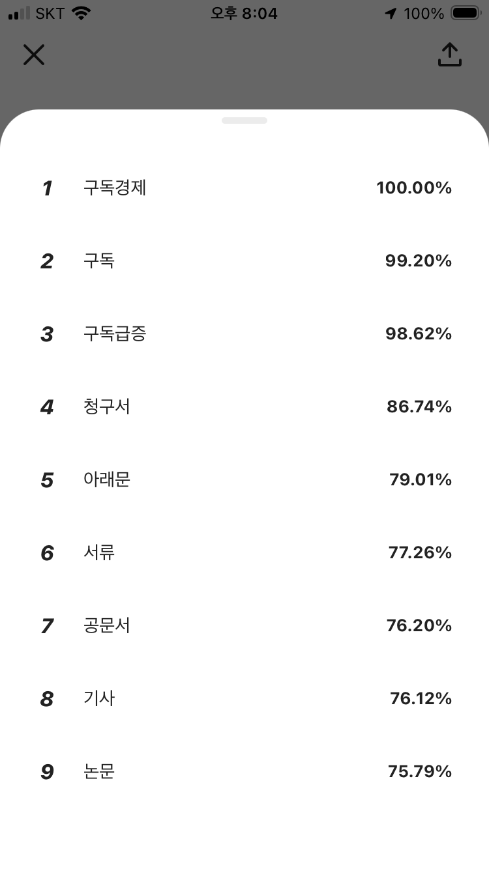Screen dimensions: 489x869
Task: Tap the 아래문 keyword
Action: pyautogui.click(x=107, y=480)
